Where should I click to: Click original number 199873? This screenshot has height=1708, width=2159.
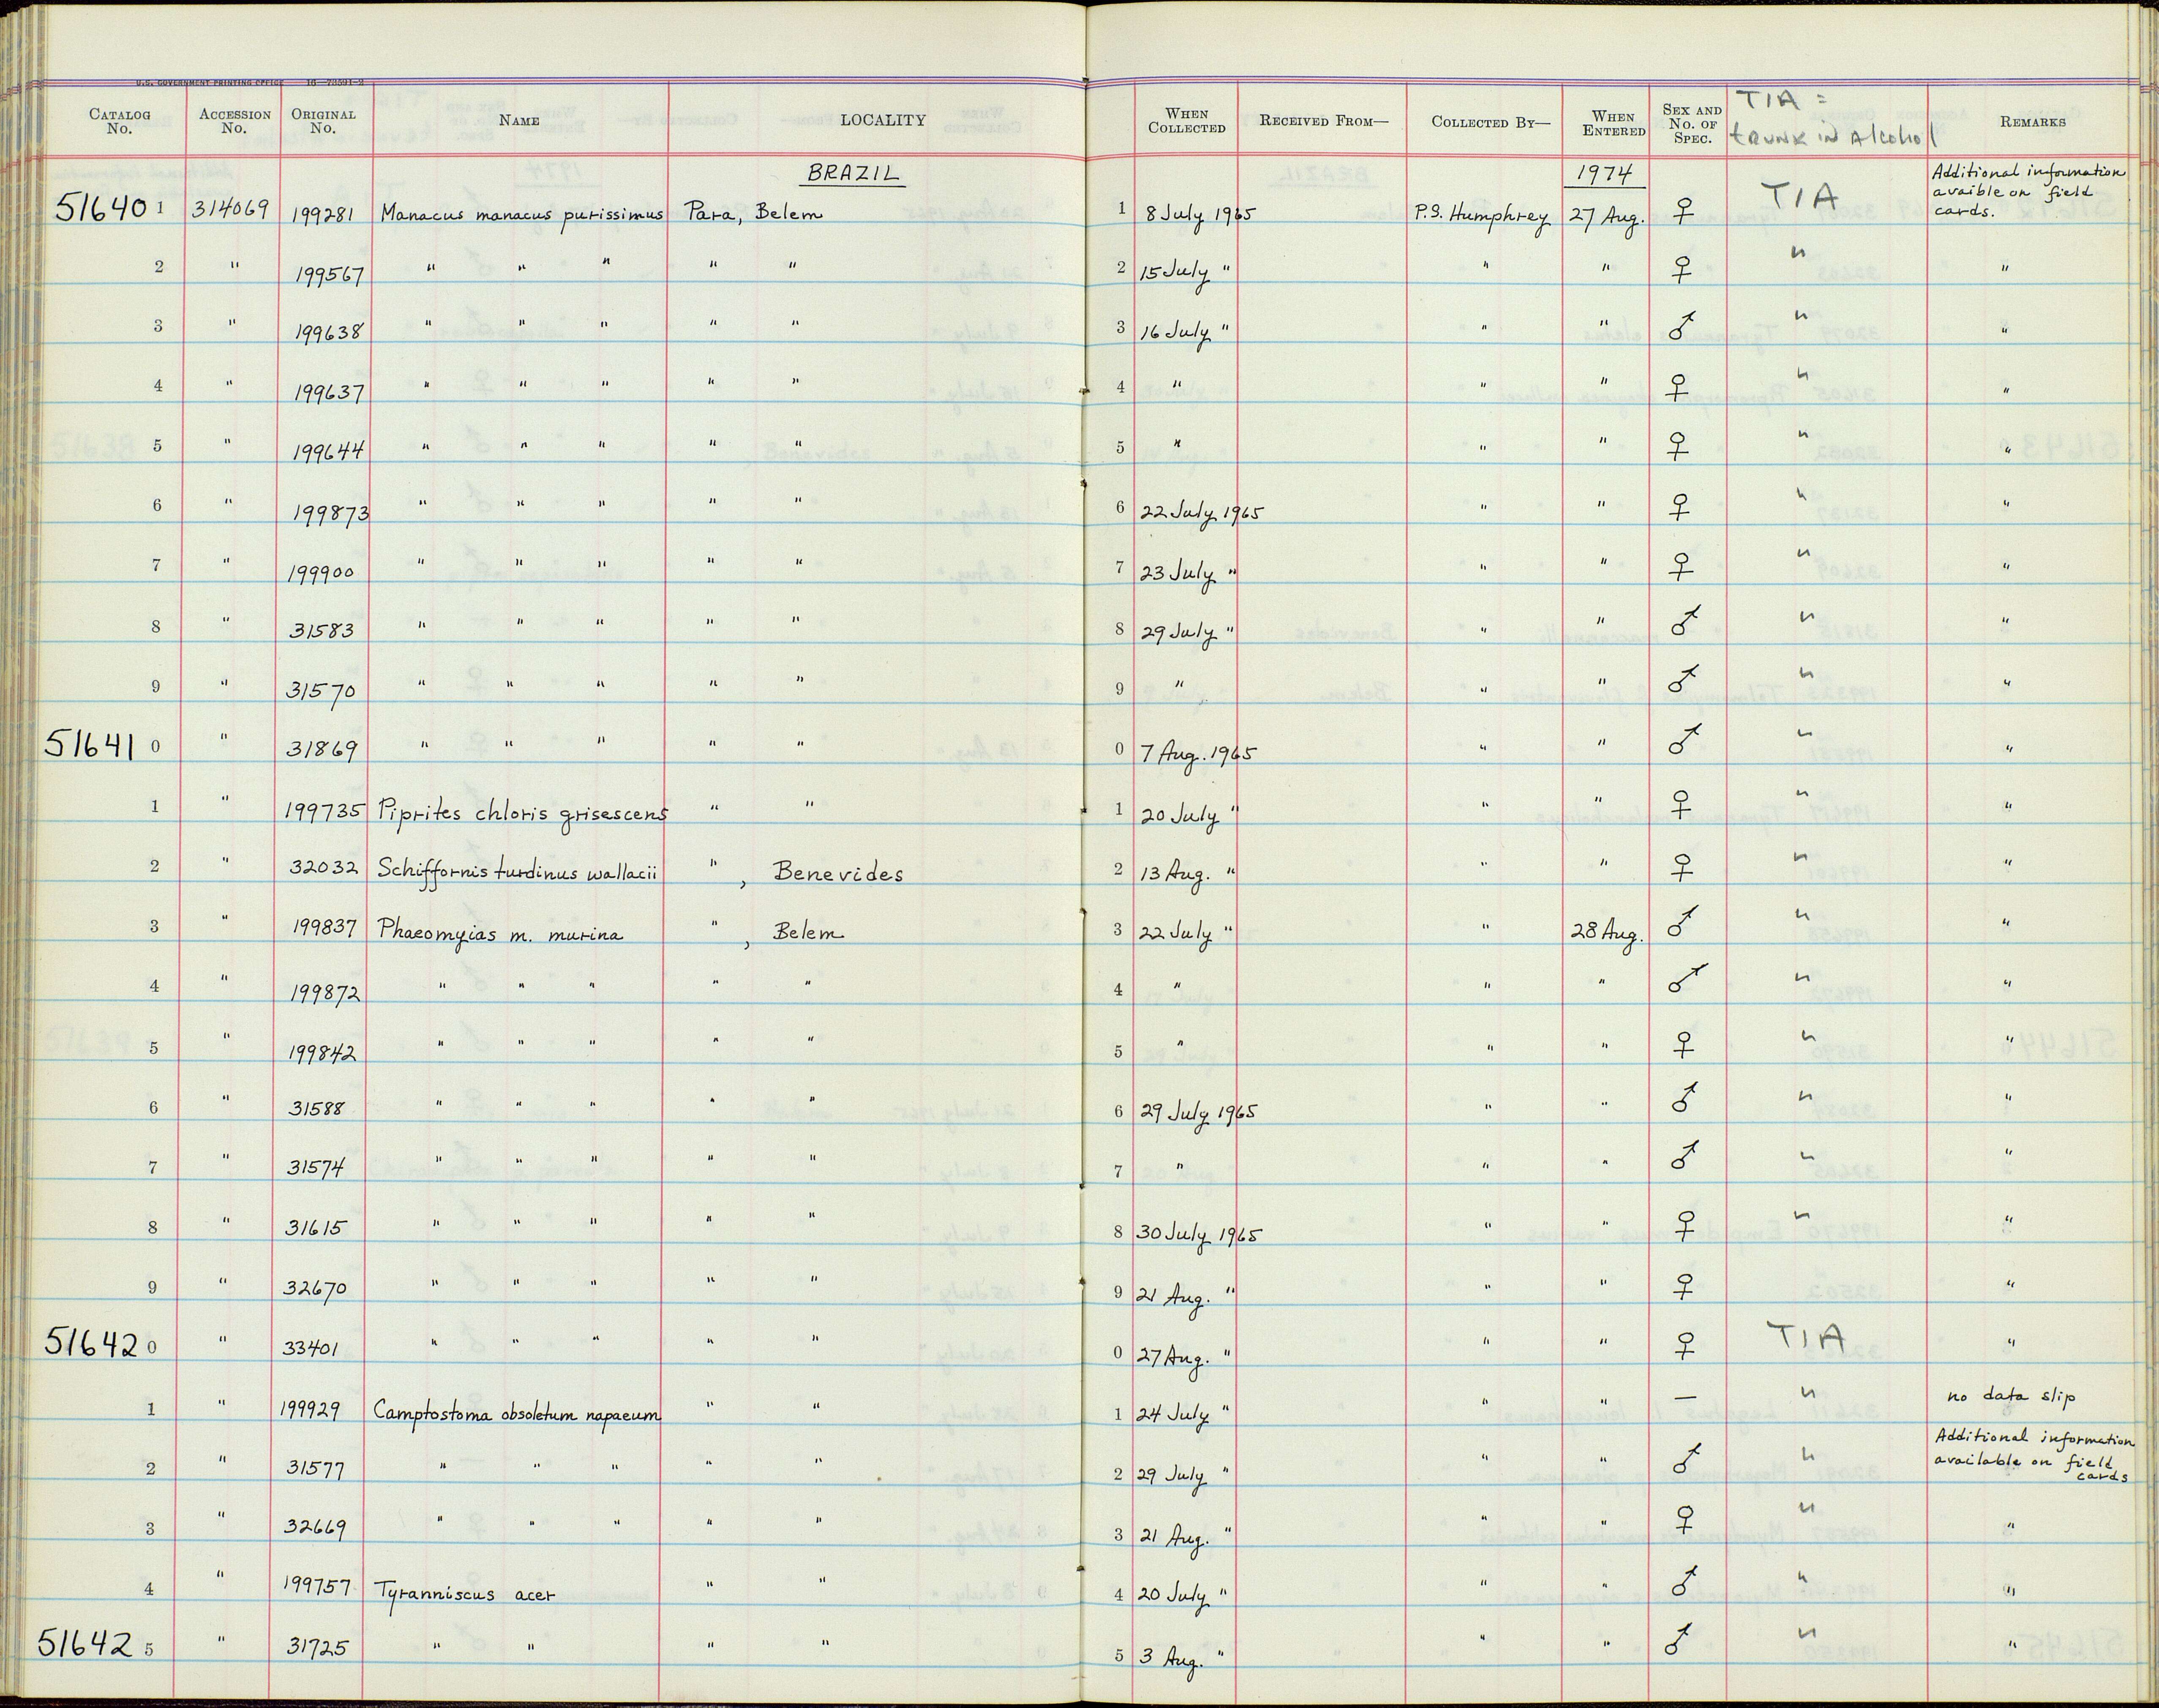[331, 514]
